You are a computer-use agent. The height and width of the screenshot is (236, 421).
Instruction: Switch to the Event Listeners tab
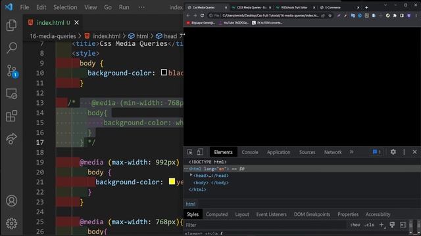point(271,214)
